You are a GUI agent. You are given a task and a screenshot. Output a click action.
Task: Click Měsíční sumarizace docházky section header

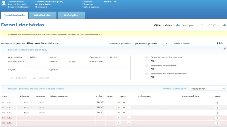(28, 50)
